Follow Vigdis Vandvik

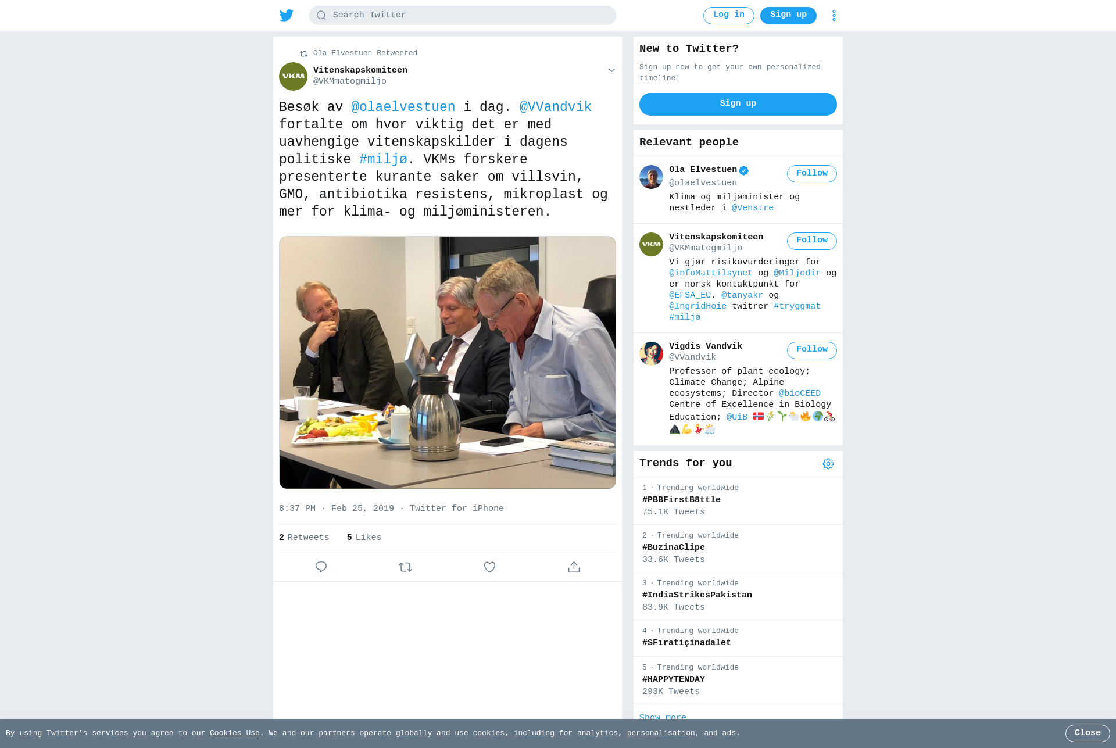[x=811, y=350]
